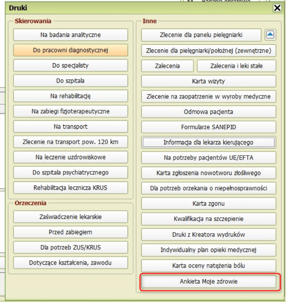
Task: Open Ankieta Moje zdrowie form
Action: pos(209,282)
